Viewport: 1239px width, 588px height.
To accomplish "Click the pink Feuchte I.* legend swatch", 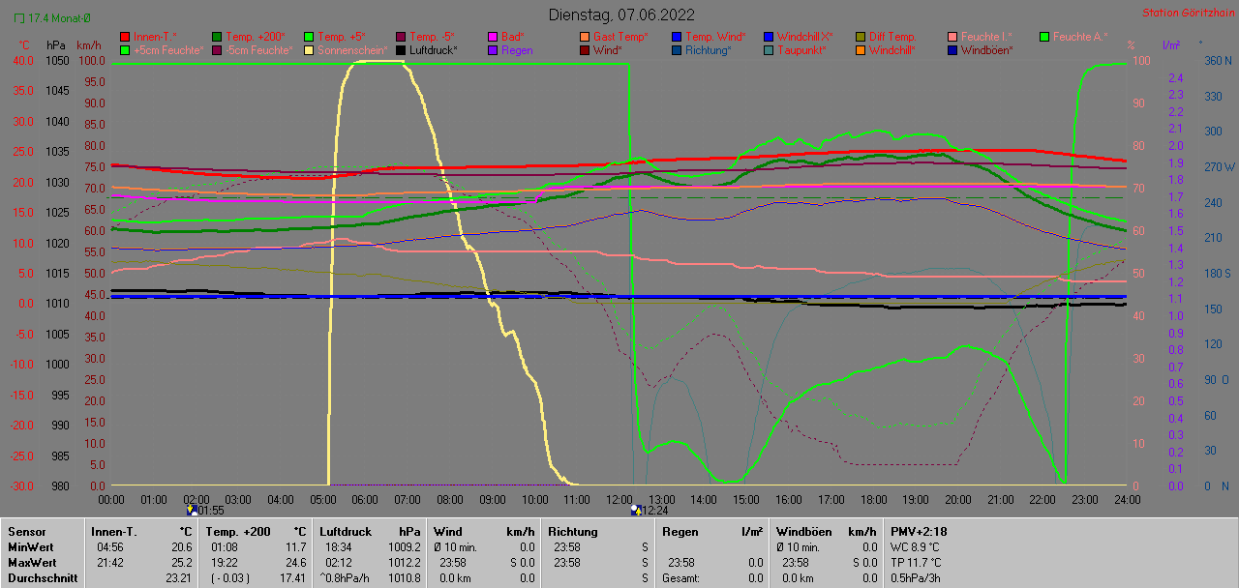I will pyautogui.click(x=952, y=37).
